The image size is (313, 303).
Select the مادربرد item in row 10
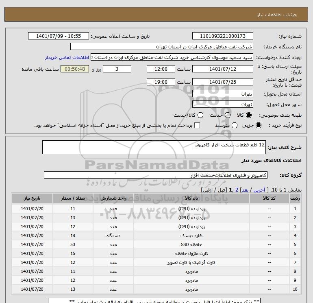191,290
